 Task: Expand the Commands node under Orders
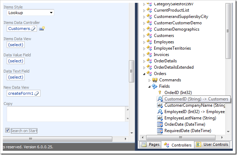(149, 80)
